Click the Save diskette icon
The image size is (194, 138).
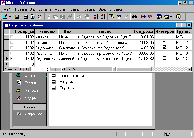[17, 17]
